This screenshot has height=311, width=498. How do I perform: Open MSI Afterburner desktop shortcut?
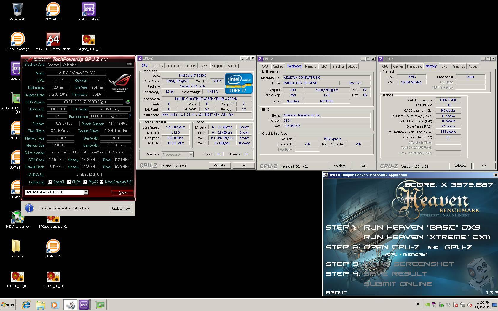17,219
